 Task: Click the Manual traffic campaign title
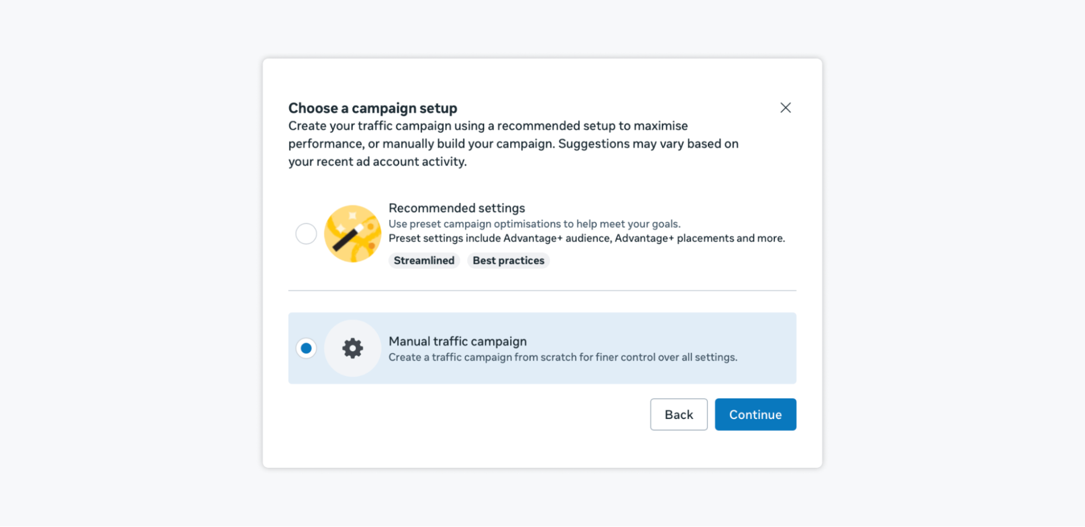(458, 341)
